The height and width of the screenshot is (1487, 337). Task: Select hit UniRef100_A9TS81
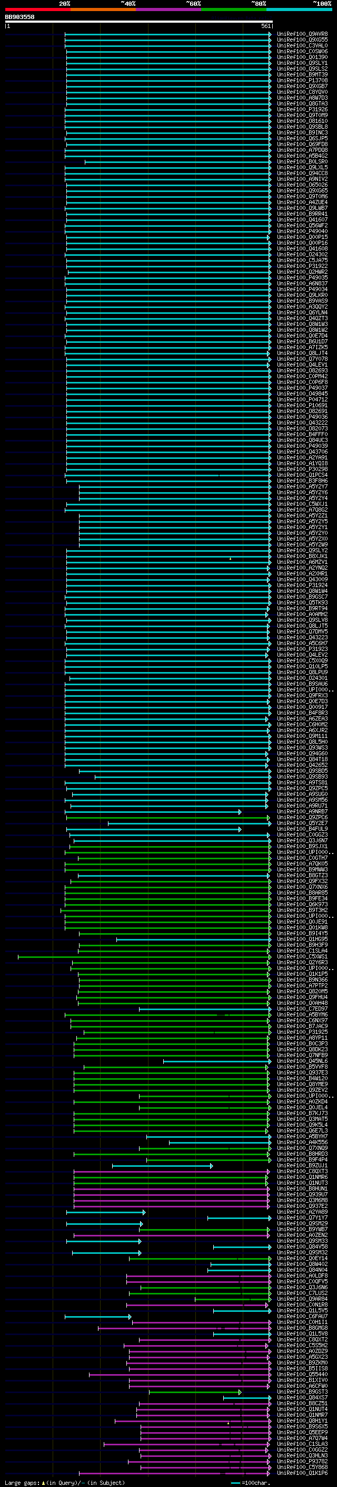pyautogui.click(x=302, y=783)
